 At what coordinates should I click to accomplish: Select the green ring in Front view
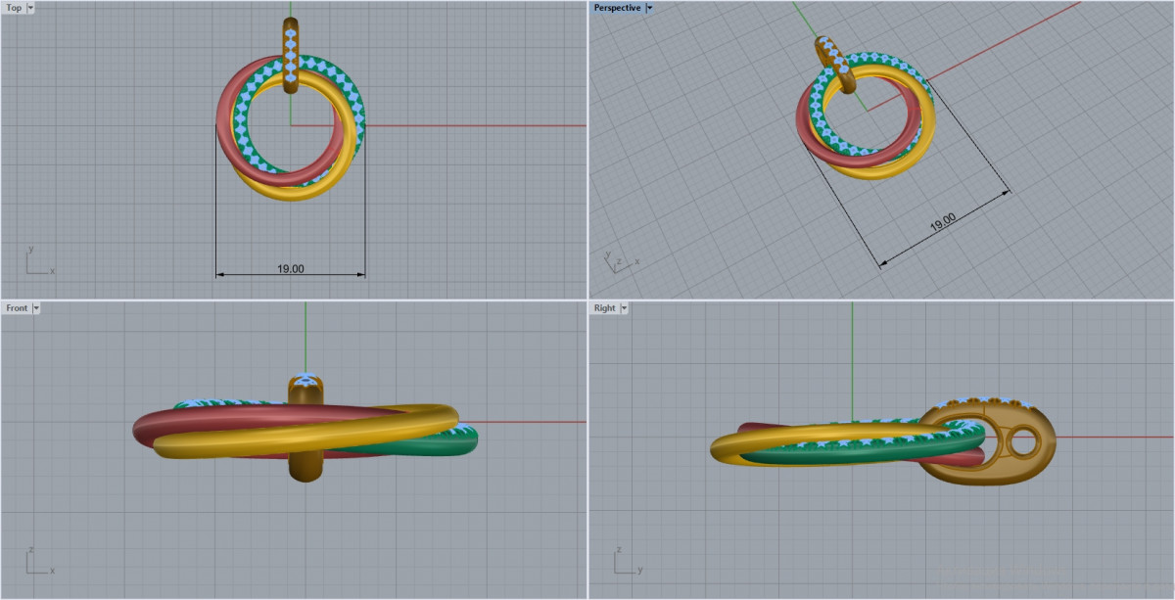441,445
